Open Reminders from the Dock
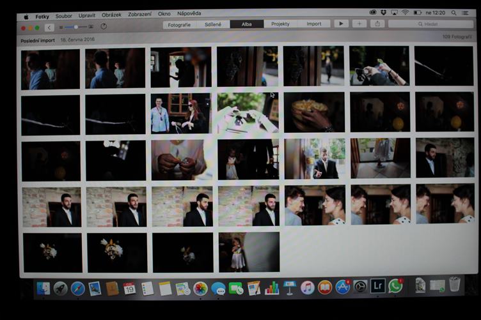Screen dimensions: 481x320 (x=147, y=289)
